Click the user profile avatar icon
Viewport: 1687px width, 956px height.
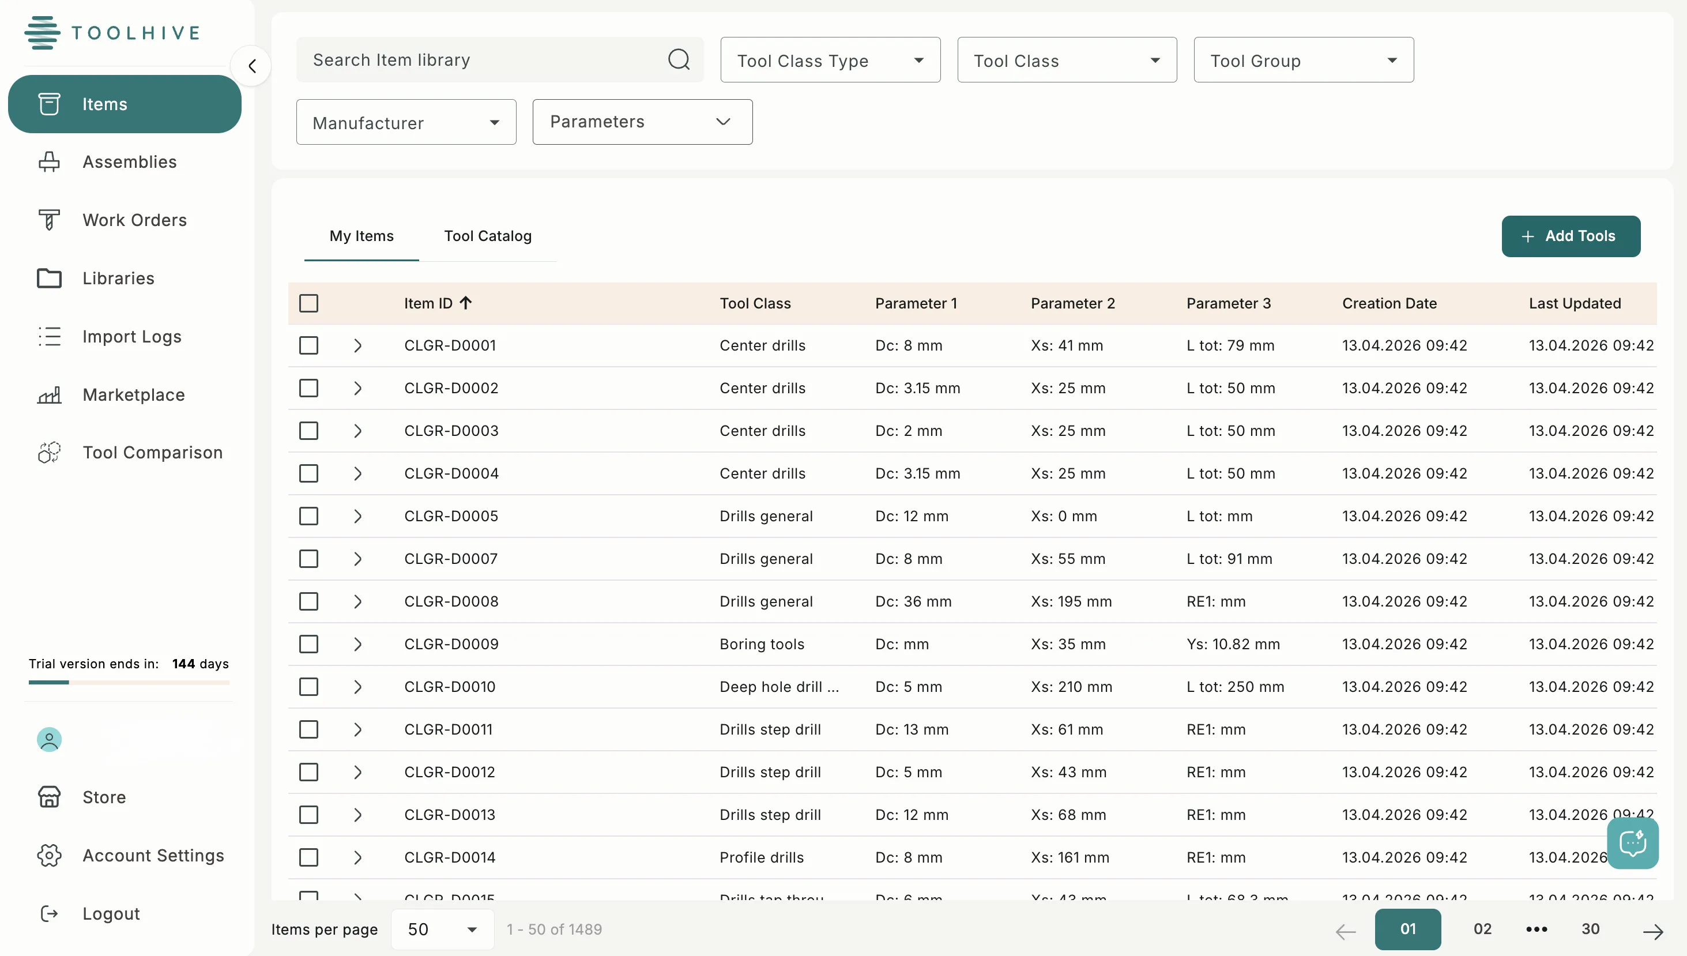click(49, 739)
